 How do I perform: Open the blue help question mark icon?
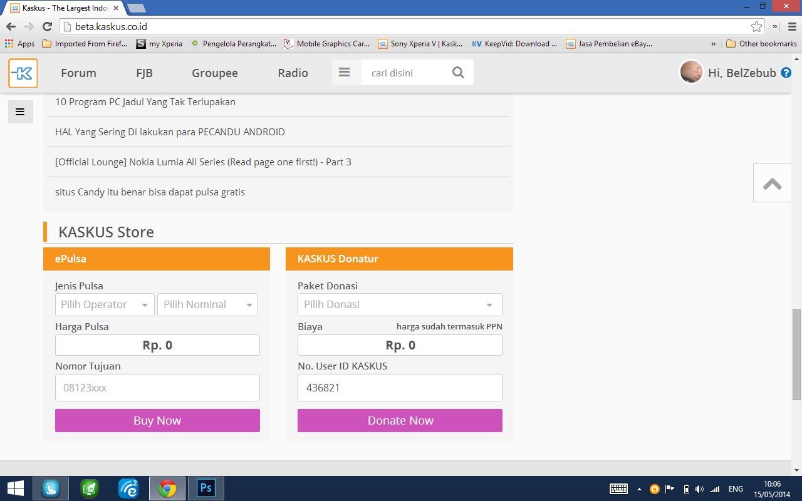coord(786,73)
